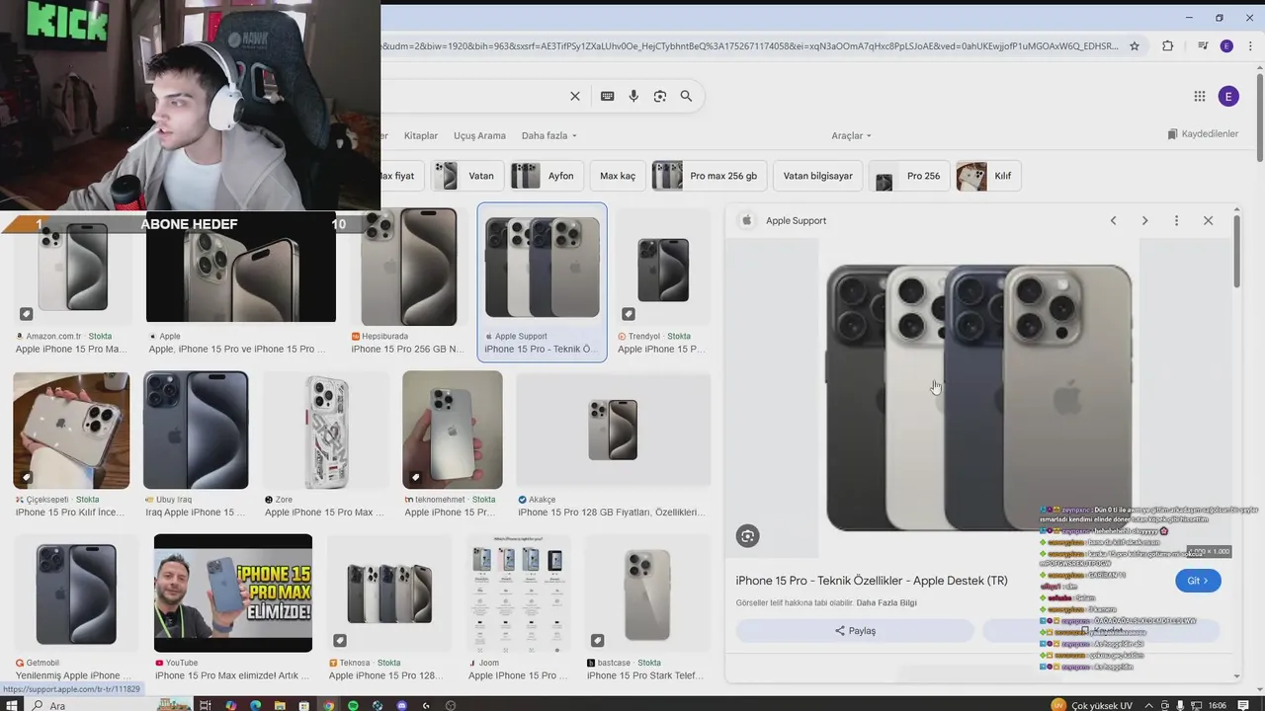
Task: Open iPhone 15 Pro Teknik Özellikler title link
Action: click(872, 581)
